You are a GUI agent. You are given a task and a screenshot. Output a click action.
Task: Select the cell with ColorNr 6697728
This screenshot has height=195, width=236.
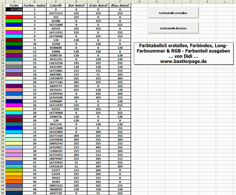click(x=56, y=193)
